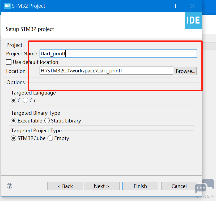Click the Options group label
Viewport: 216px width, 201px height.
[16, 83]
